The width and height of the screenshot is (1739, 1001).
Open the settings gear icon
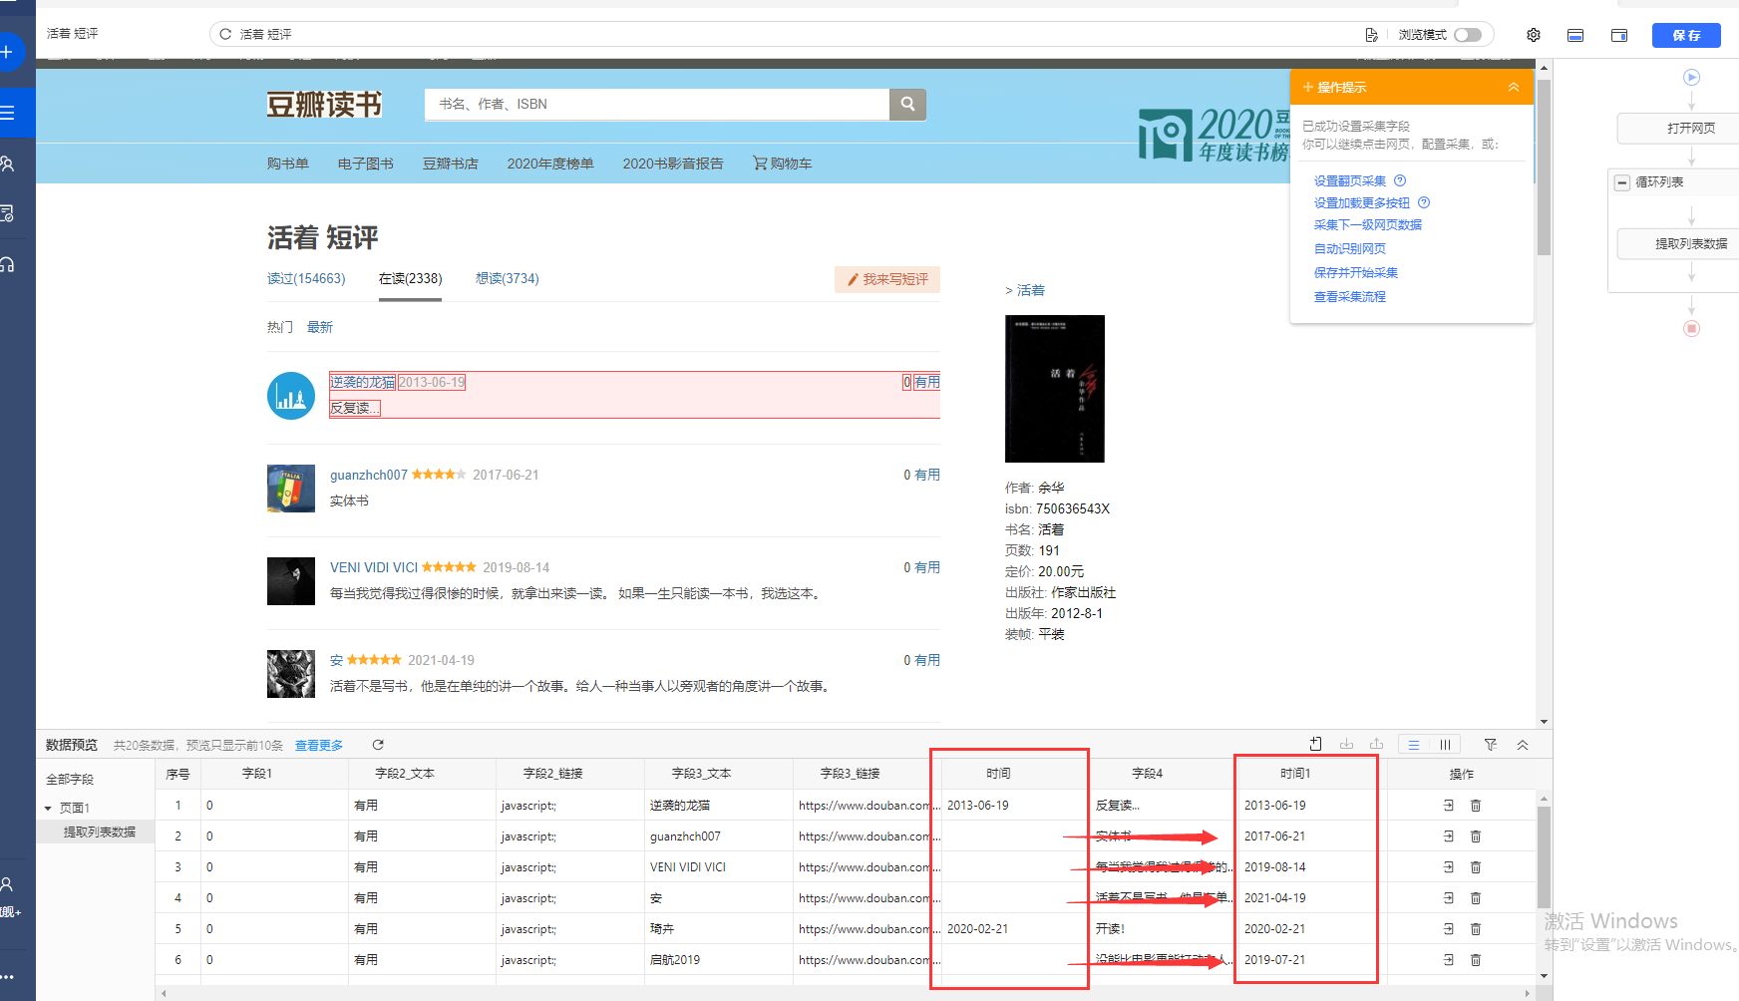pos(1534,35)
